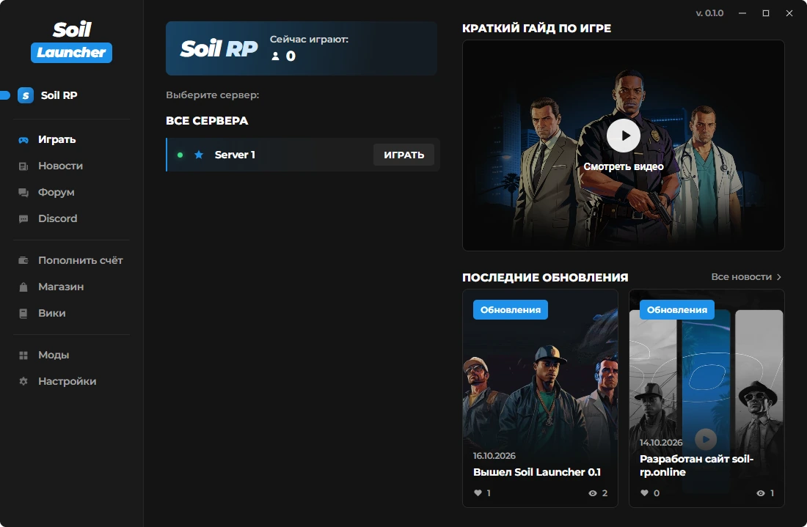Open the Вики section
Image resolution: width=807 pixels, height=527 pixels.
pyautogui.click(x=51, y=313)
